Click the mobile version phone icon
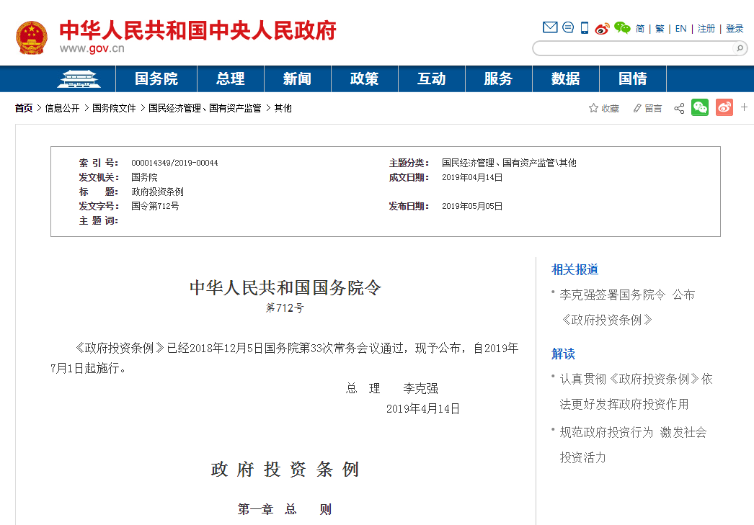Viewport: 754px width, 525px height. pyautogui.click(x=584, y=27)
